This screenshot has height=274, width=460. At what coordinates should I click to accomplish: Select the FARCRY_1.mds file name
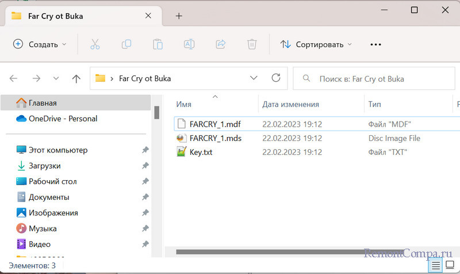216,138
